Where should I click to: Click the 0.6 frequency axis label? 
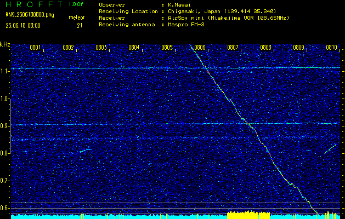(5, 208)
